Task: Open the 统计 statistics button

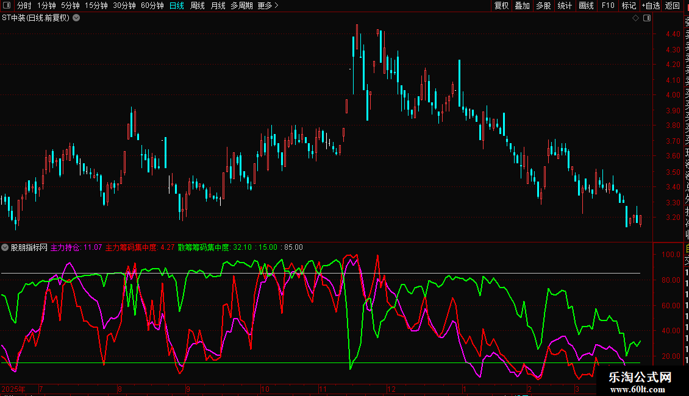Action: (565, 5)
